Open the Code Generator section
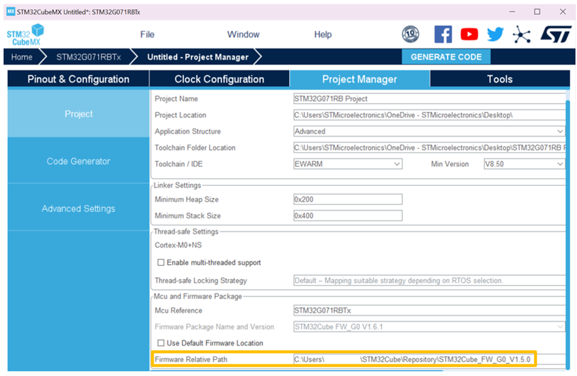This screenshot has width=577, height=376. coord(79,161)
